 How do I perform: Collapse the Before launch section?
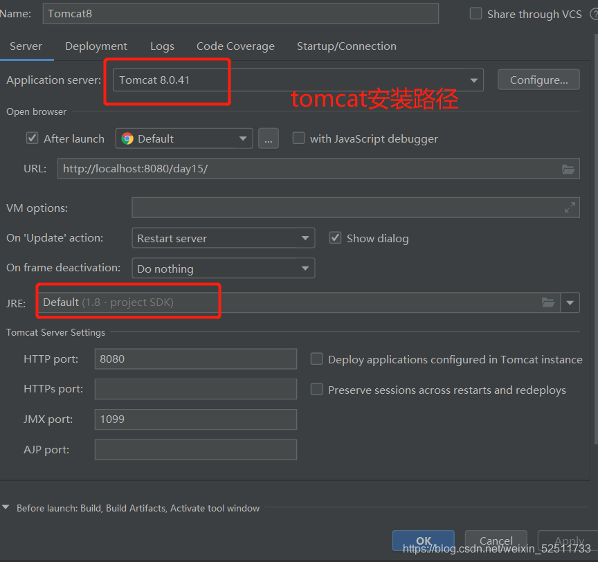[6, 507]
